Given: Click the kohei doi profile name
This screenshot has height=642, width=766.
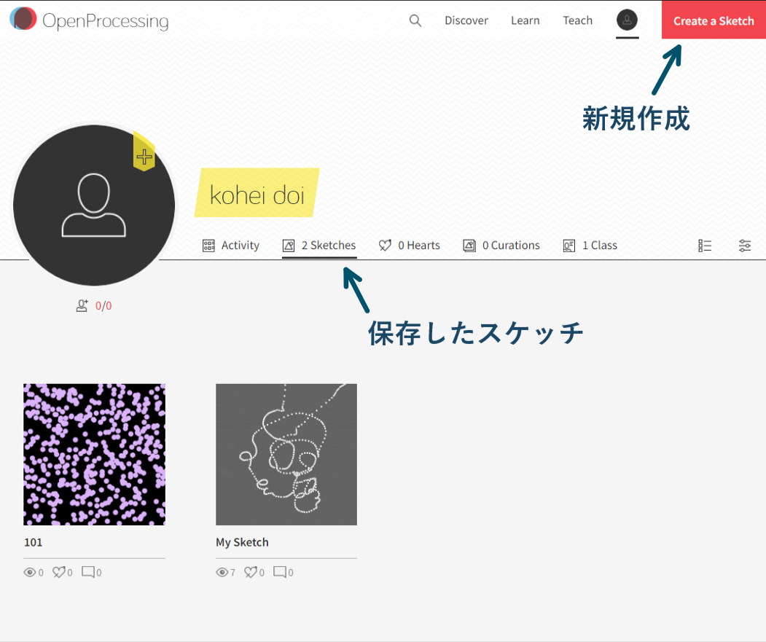Looking at the screenshot, I should (x=257, y=195).
